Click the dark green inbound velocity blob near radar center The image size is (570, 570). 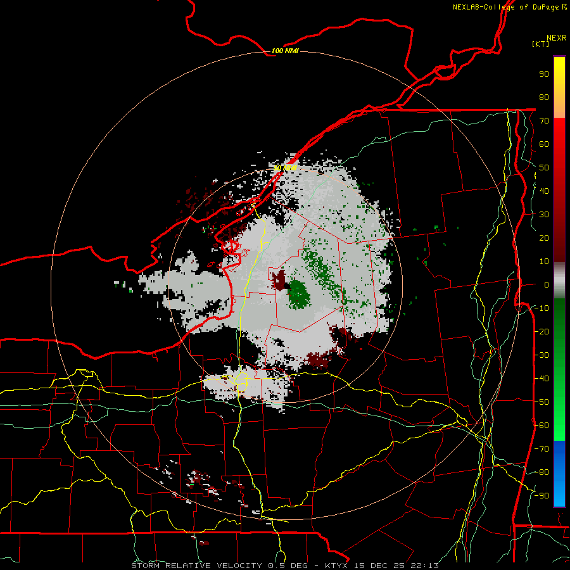pyautogui.click(x=298, y=294)
